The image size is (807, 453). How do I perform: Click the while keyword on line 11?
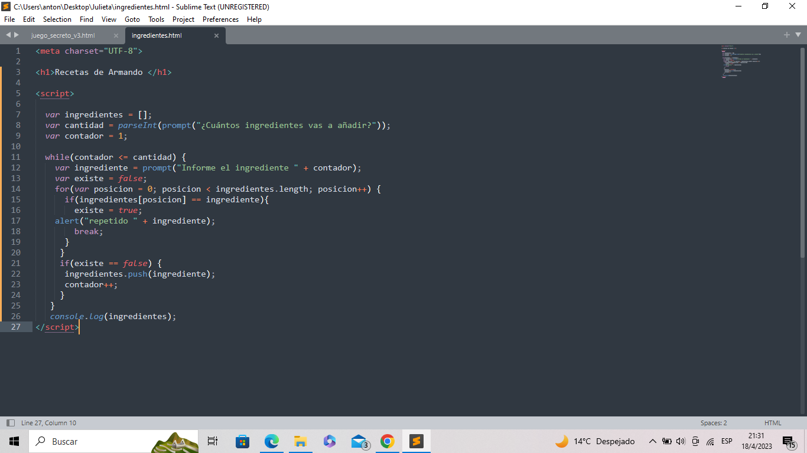[x=57, y=157]
